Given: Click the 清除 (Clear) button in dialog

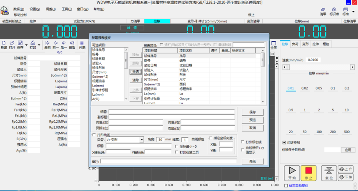Looking at the screenshot, I should pyautogui.click(x=135, y=80).
